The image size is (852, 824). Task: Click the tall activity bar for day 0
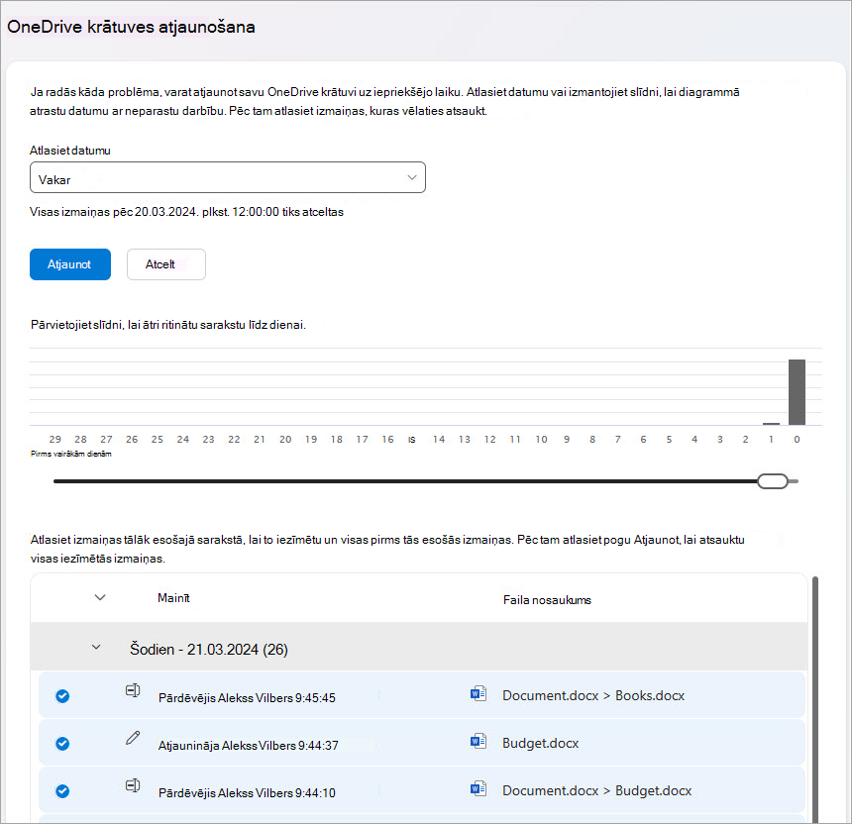click(x=797, y=392)
